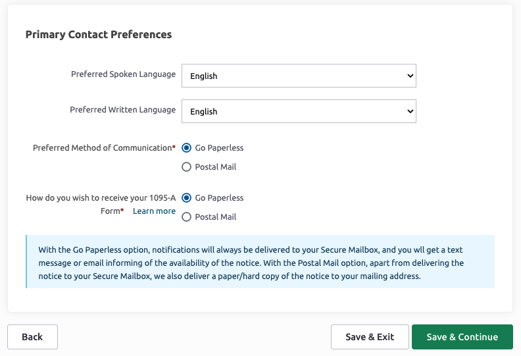The height and width of the screenshot is (356, 521).
Task: Click the chevron arrow of Written Language select
Action: coord(410,111)
